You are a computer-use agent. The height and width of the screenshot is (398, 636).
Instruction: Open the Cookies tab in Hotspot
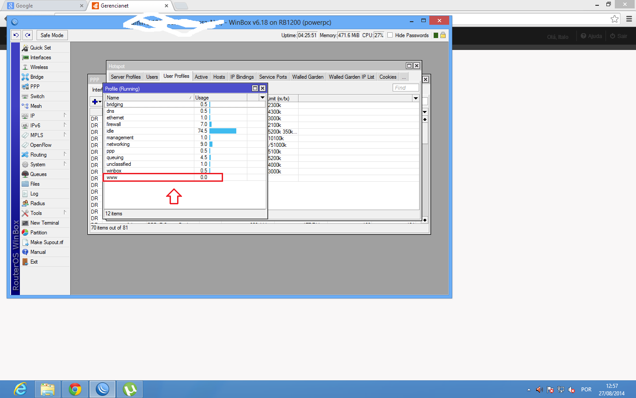click(388, 77)
